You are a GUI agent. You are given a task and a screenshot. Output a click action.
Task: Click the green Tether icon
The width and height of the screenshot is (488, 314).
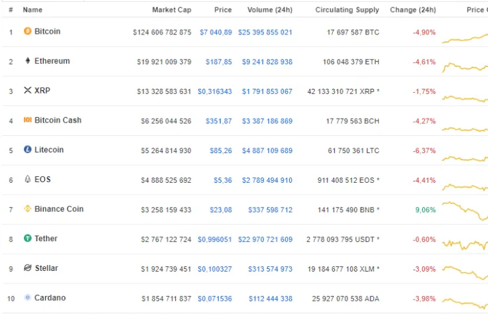[28, 238]
